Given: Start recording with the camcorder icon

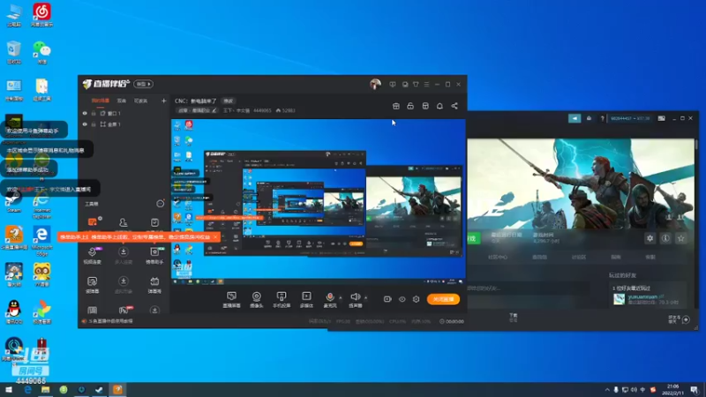Looking at the screenshot, I should pos(387,299).
